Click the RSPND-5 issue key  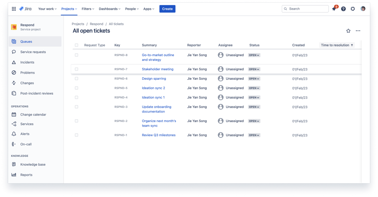point(121,88)
